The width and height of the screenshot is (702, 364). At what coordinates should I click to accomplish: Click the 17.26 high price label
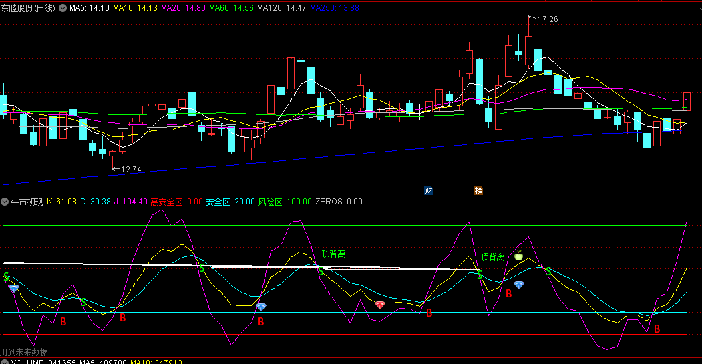[x=548, y=19]
